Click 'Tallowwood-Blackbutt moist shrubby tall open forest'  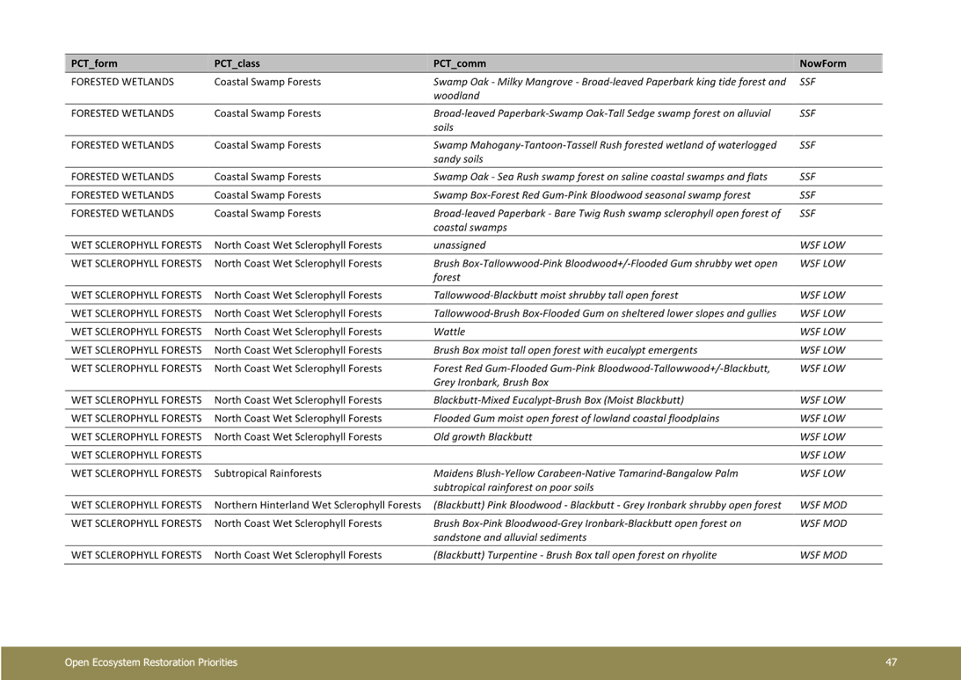pos(556,295)
